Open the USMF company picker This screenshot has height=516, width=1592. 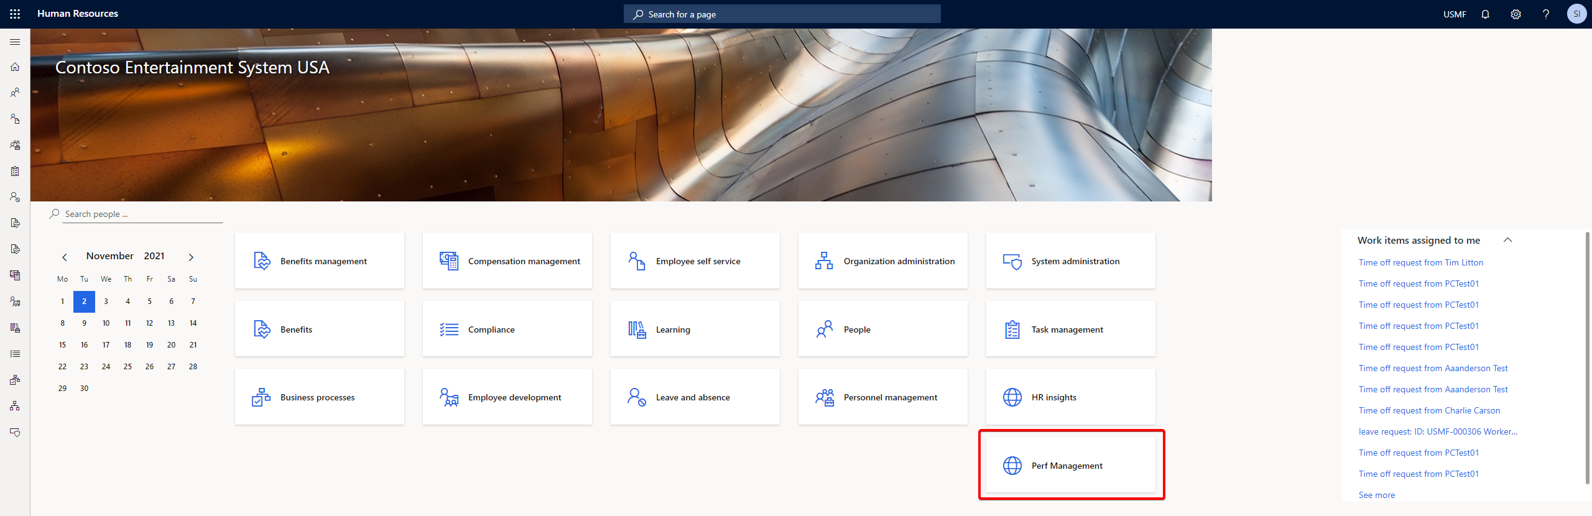pyautogui.click(x=1455, y=14)
